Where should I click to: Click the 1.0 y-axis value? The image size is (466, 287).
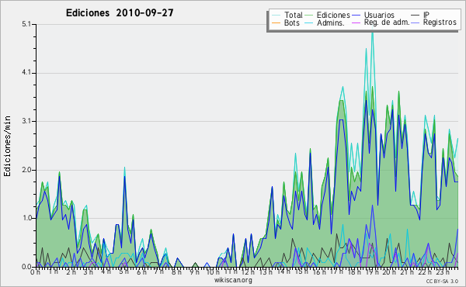(26, 218)
